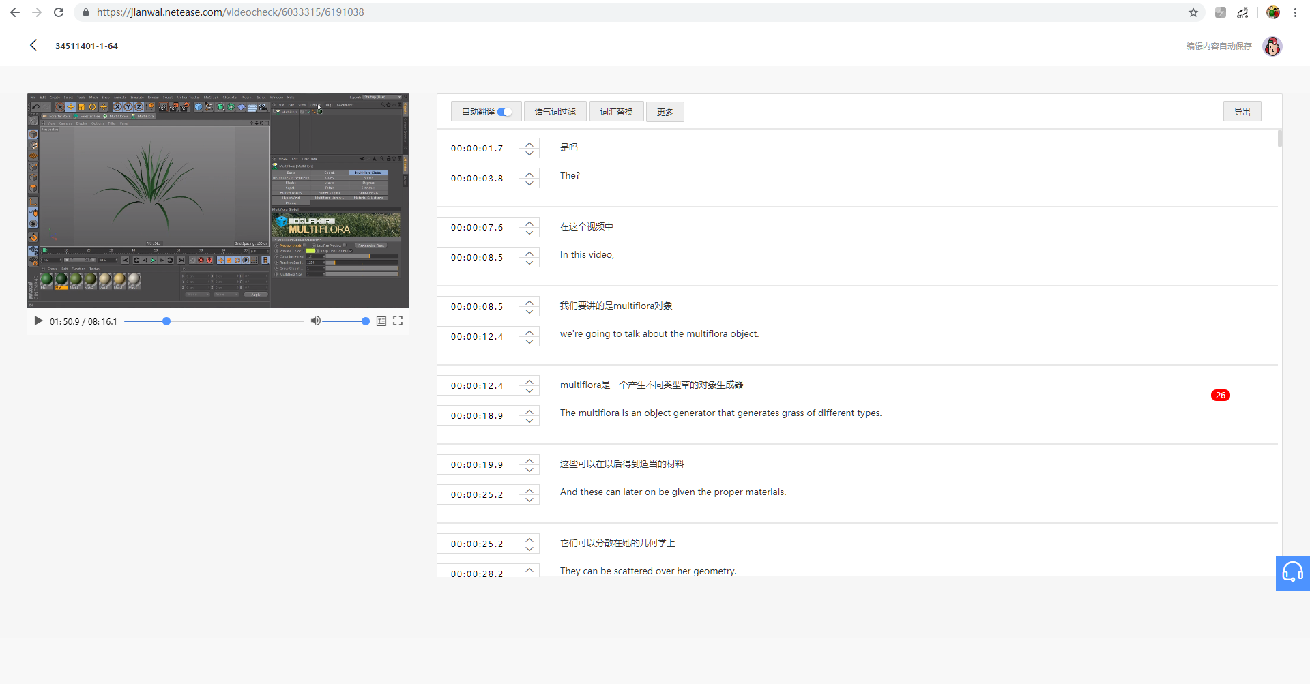Viewport: 1310px width, 684px height.
Task: Increase the 00:00:12.4 end timestamp of the multiflora object line
Action: (529, 331)
